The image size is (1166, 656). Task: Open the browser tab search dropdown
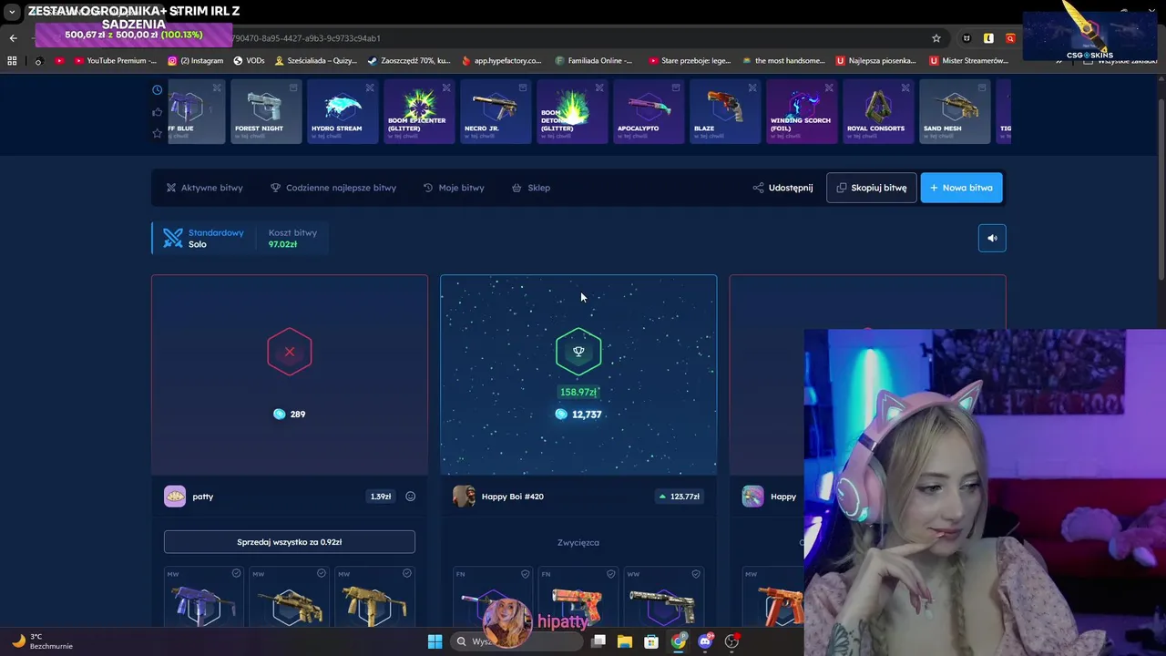(12, 12)
